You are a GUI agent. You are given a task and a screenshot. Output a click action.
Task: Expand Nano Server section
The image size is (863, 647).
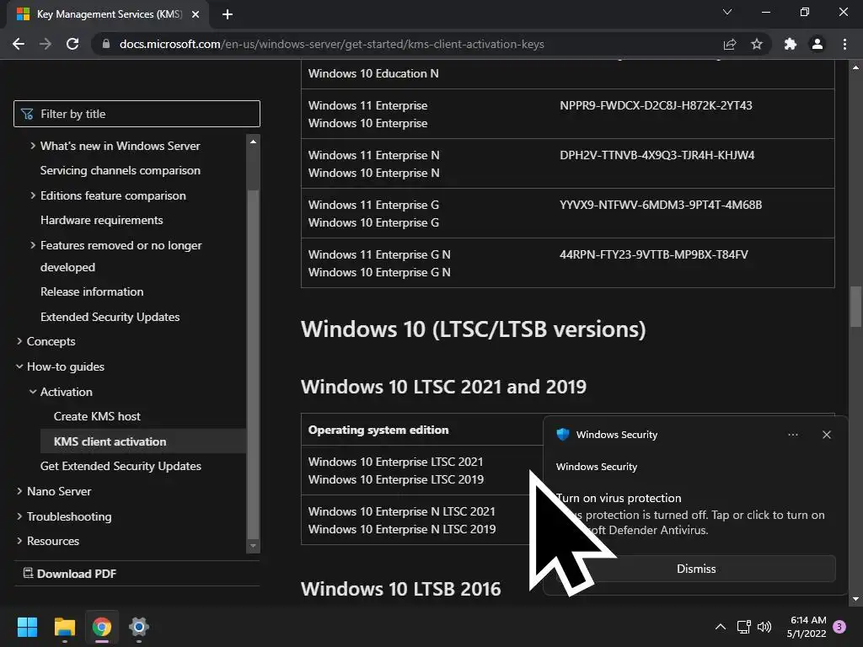[x=19, y=491]
